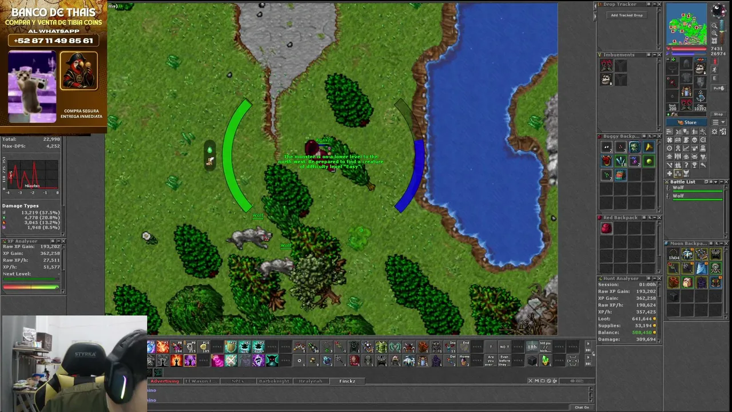732x412 pixels.
Task: Click the fire spell hotkey icon
Action: tap(163, 347)
